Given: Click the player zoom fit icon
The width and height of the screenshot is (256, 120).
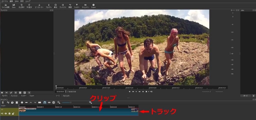Looking at the screenshot, I should click(x=146, y=92).
